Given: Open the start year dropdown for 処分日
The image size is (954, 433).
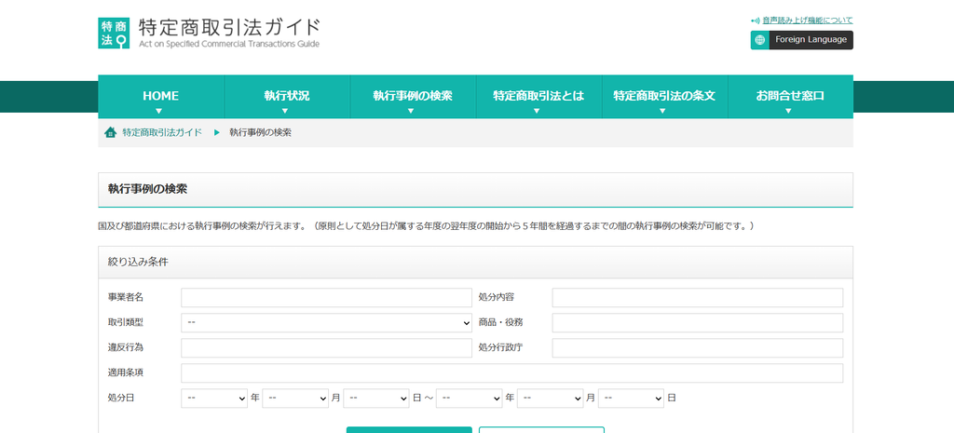Looking at the screenshot, I should tap(214, 398).
